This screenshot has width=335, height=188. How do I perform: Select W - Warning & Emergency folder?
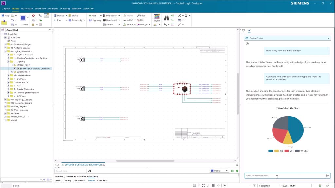coord(26,93)
